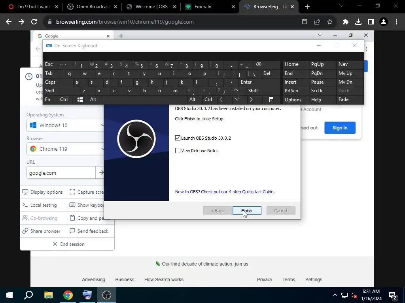Open the profile avatar icon
The height and width of the screenshot is (303, 405).
tap(384, 22)
